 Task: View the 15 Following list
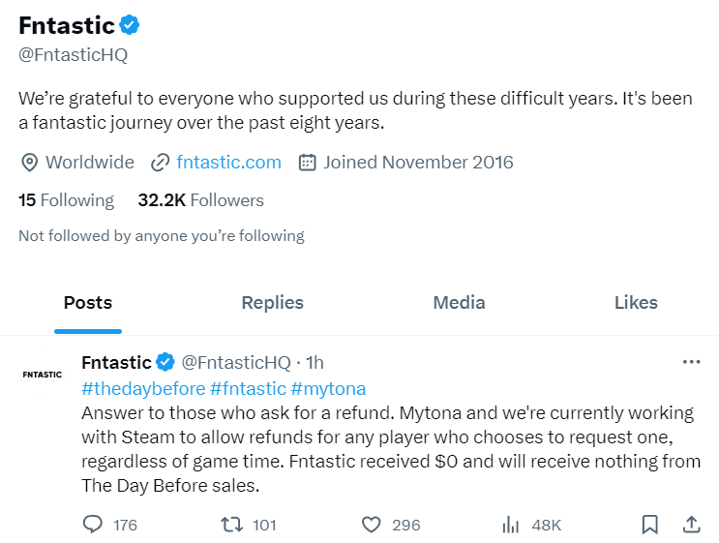pyautogui.click(x=66, y=200)
